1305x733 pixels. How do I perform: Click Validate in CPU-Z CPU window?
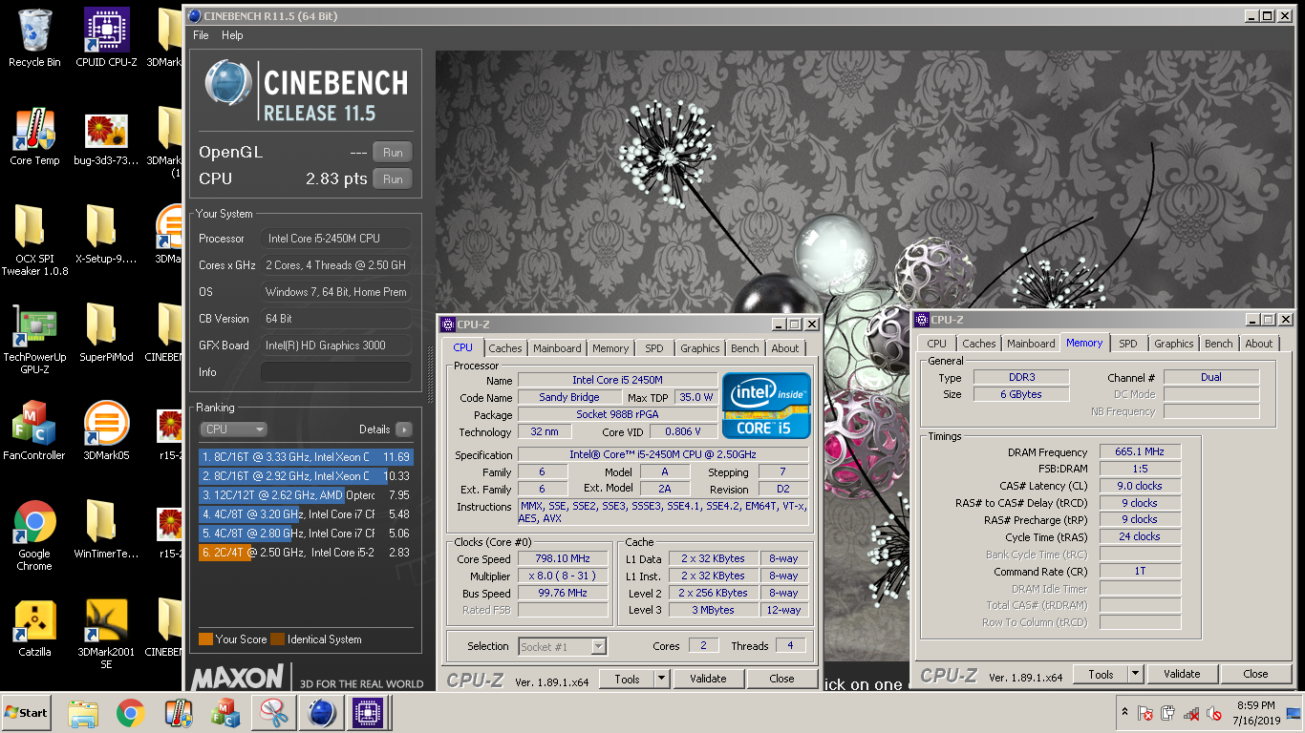click(x=708, y=679)
